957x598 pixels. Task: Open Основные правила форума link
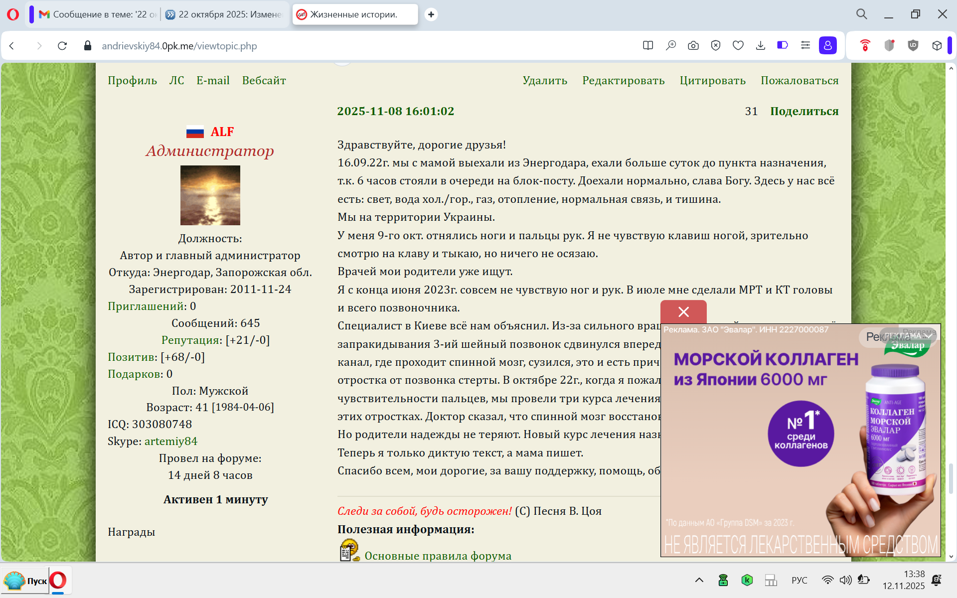pos(438,556)
